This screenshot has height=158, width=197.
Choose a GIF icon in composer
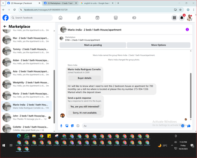pyautogui.click(x=78, y=126)
